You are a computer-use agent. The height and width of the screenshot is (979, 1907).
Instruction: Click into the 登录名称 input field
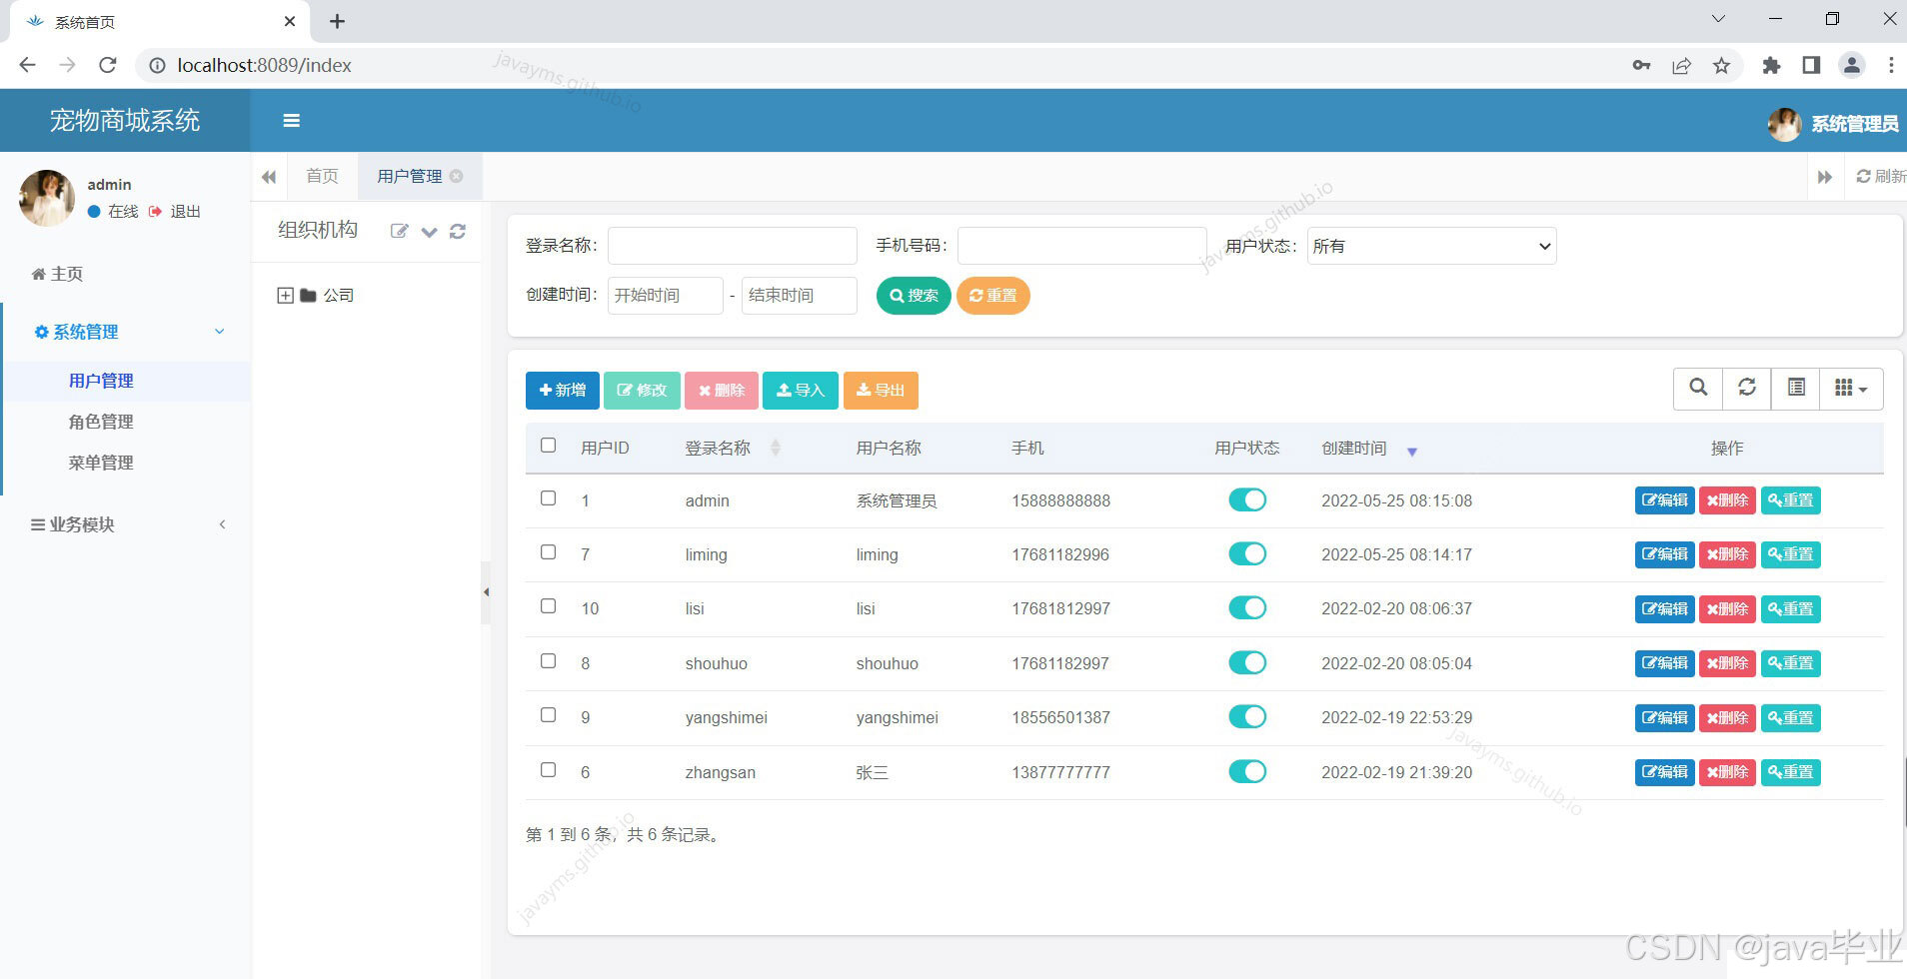pyautogui.click(x=733, y=246)
